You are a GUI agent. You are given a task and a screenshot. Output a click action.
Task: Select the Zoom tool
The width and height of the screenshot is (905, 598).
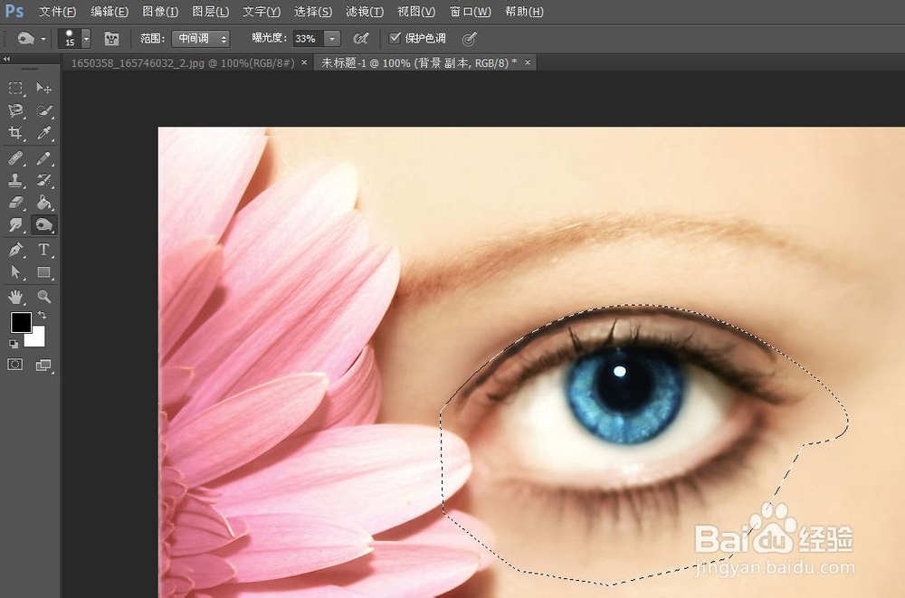coord(43,296)
